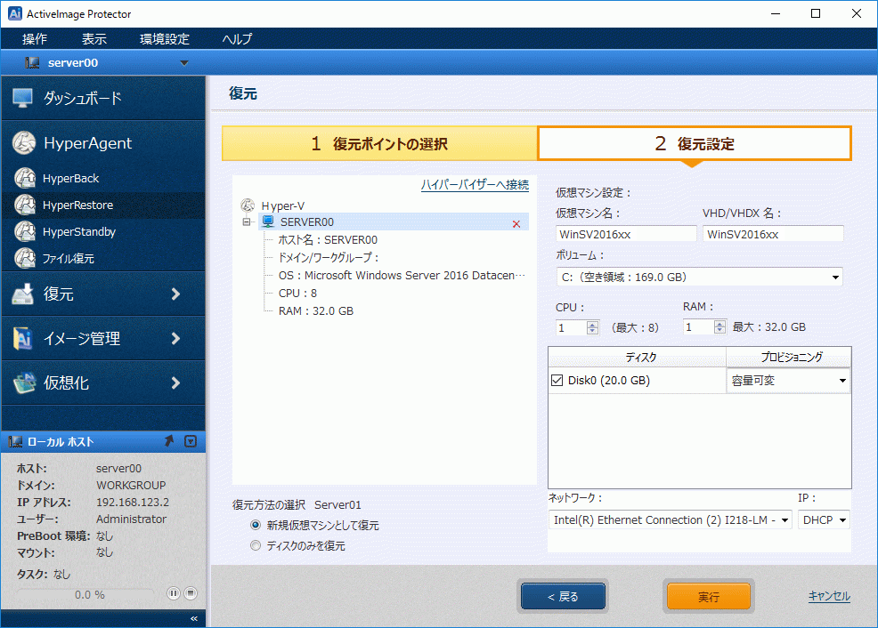Click the ActiveImage Protector app icon
878x628 pixels.
14,13
